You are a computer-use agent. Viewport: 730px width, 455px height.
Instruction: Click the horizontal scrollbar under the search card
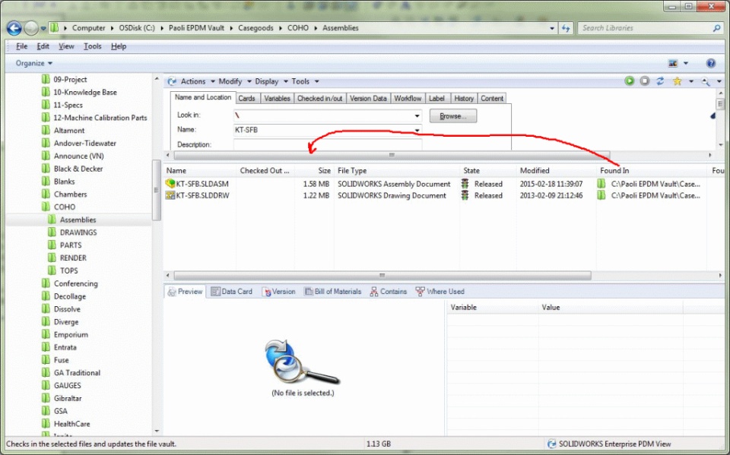[392, 155]
